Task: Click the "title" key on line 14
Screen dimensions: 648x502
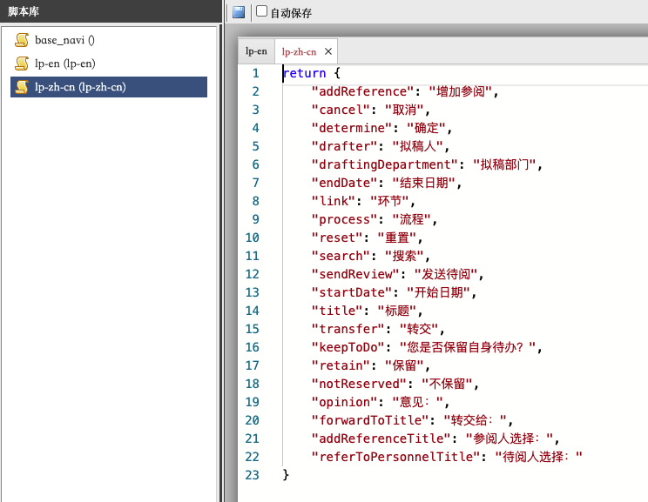Action: point(337,311)
